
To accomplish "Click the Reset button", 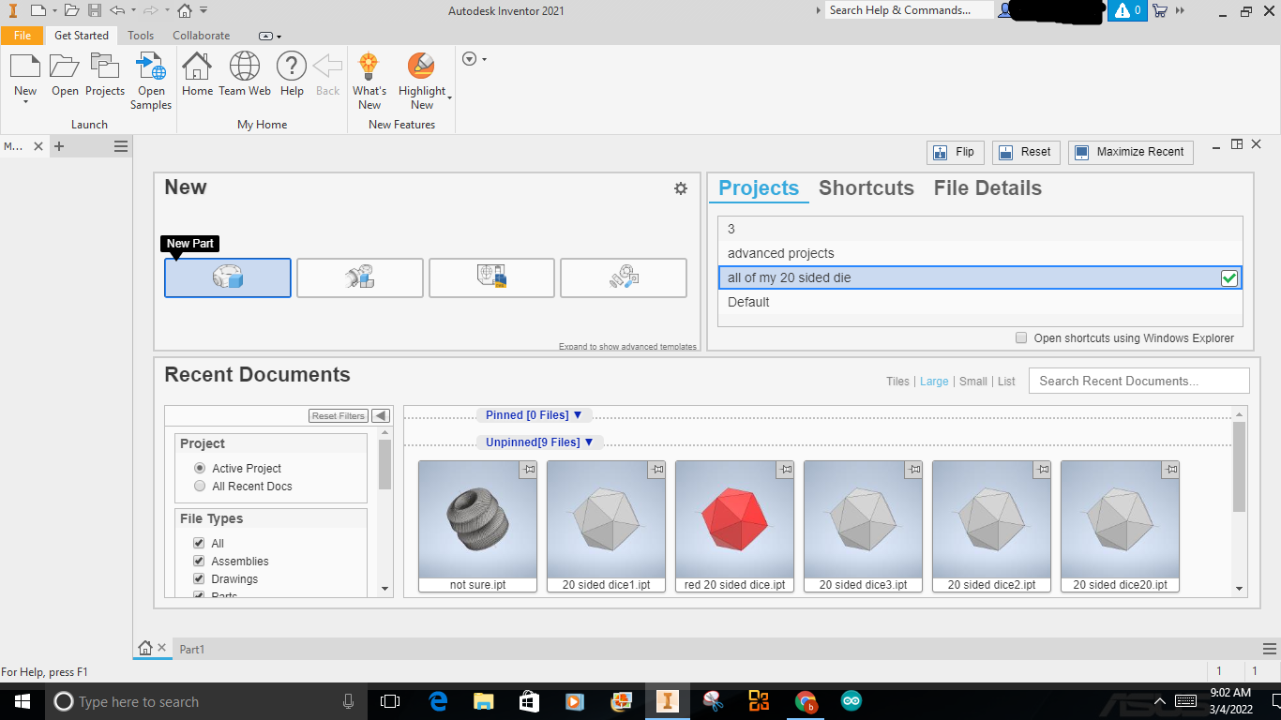I will [1026, 152].
